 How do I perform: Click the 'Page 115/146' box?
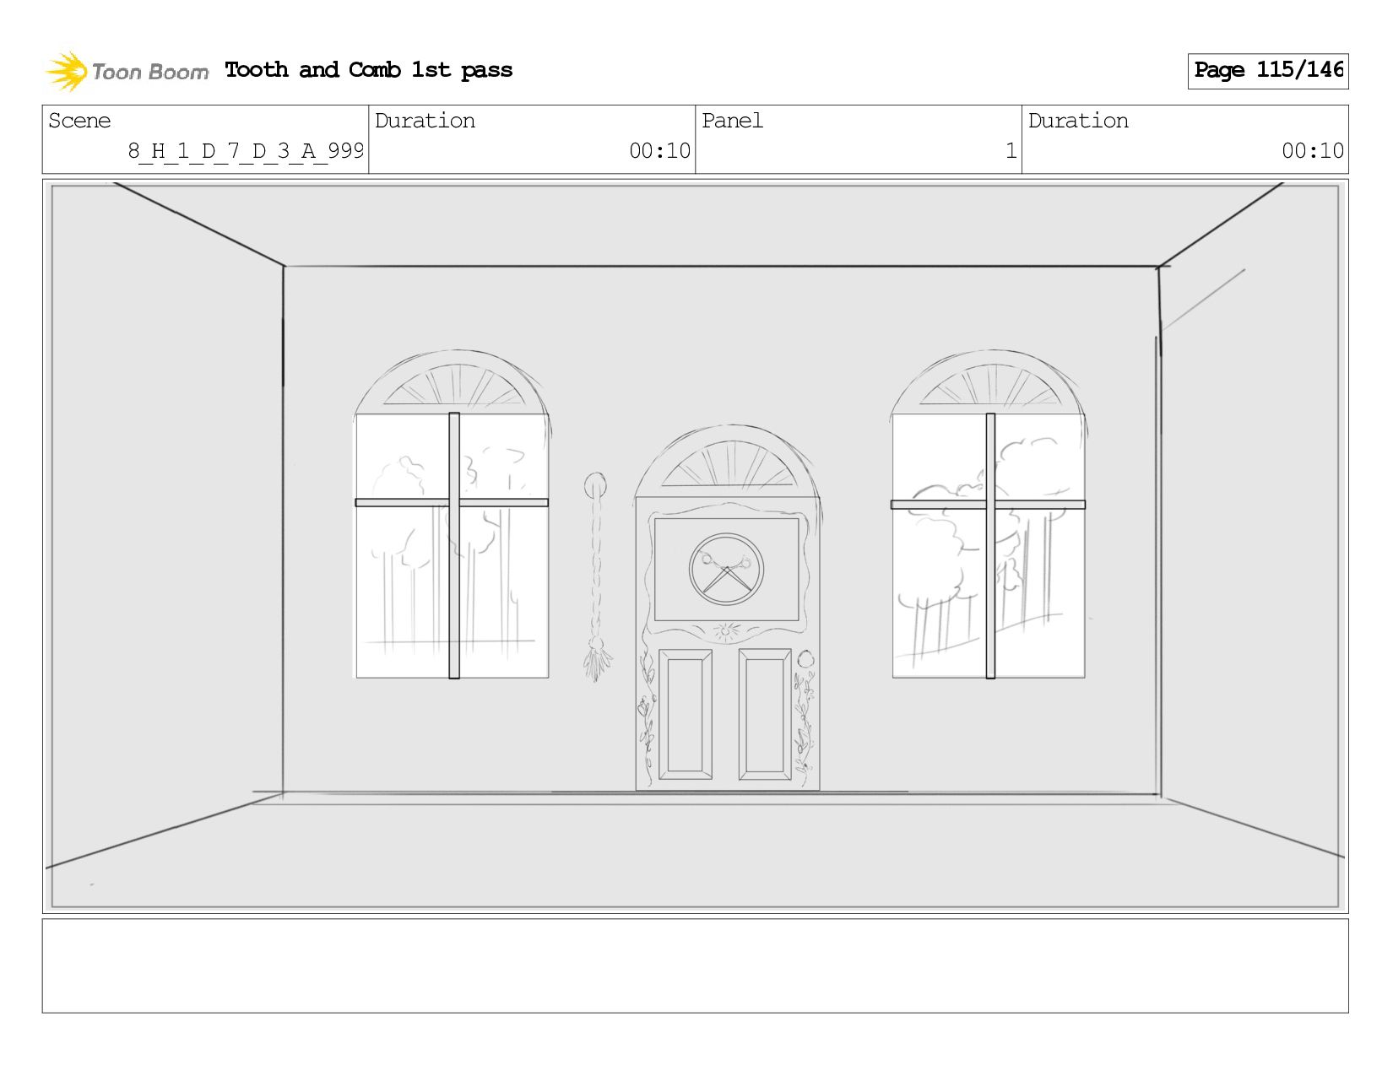tap(1268, 71)
